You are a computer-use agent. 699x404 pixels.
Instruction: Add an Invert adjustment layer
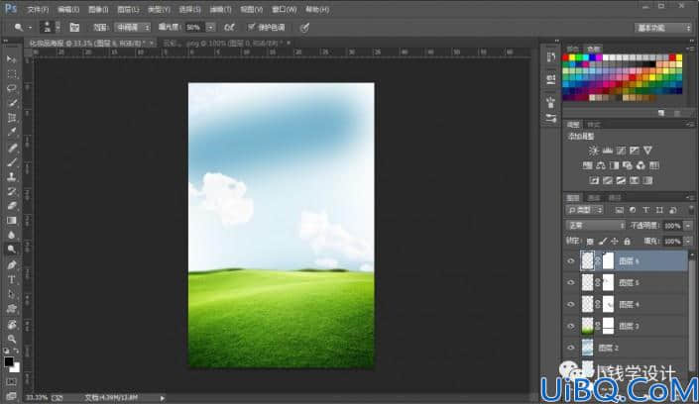(594, 180)
